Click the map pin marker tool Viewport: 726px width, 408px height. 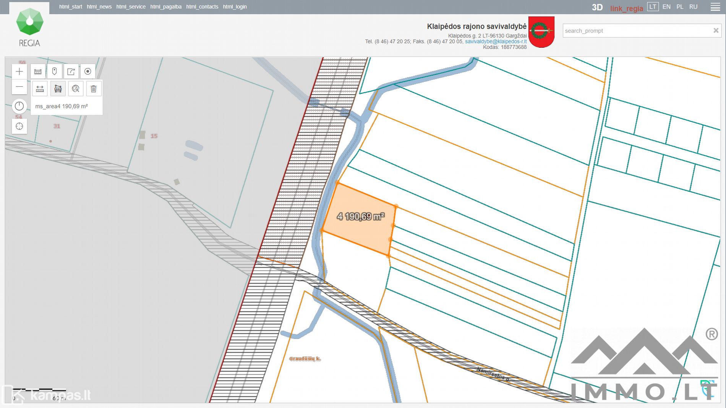tap(54, 71)
